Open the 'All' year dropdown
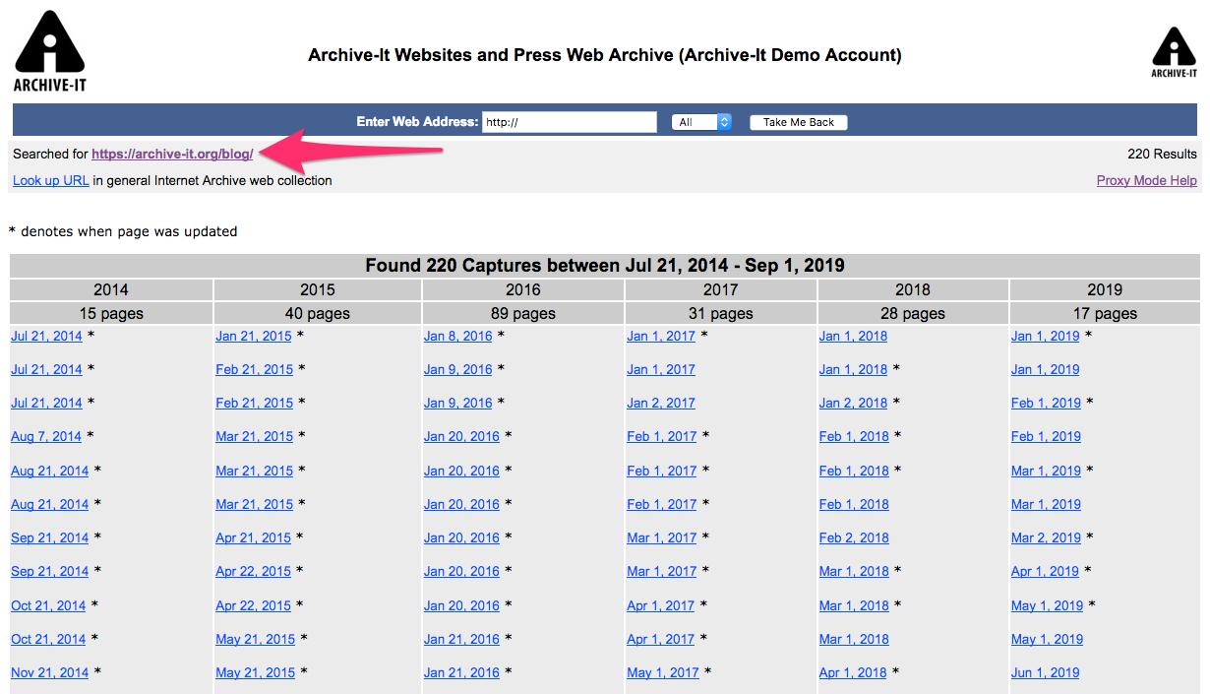Screen dimensions: 1210x694 (x=700, y=122)
